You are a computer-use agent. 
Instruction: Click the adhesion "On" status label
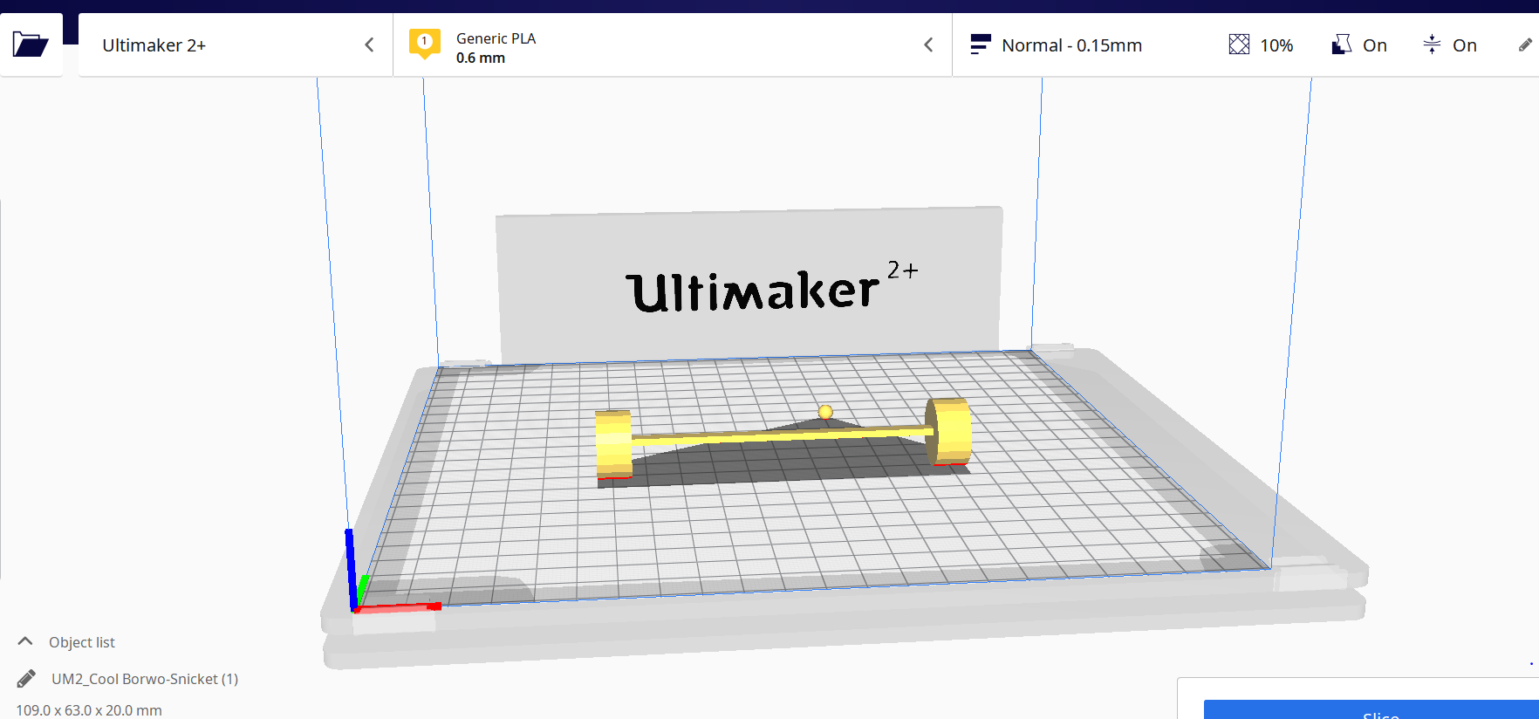1464,45
